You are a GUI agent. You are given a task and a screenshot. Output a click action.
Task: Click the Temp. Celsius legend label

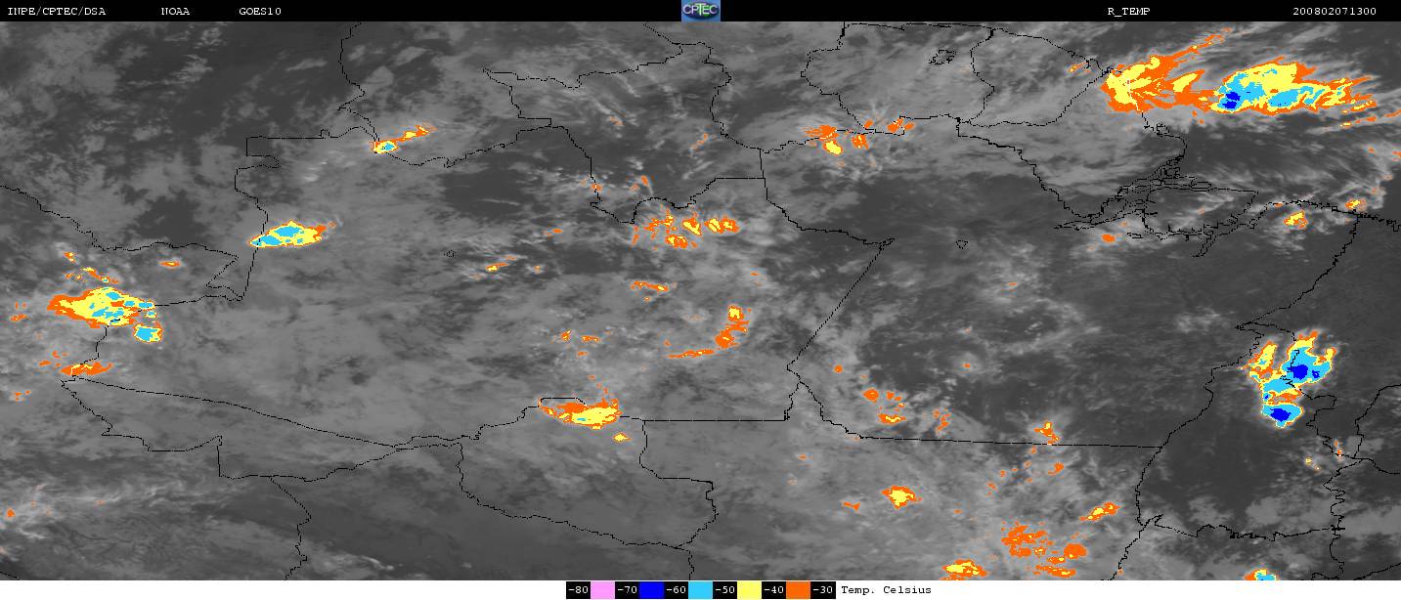pyautogui.click(x=886, y=590)
